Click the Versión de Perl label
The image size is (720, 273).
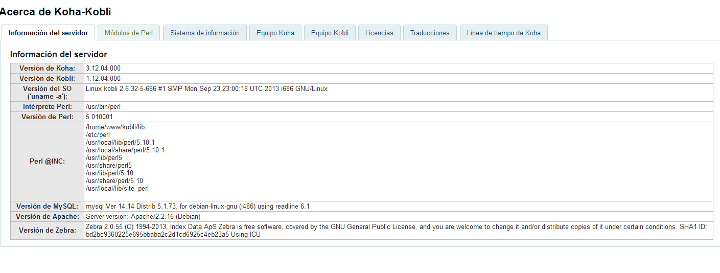pyautogui.click(x=47, y=117)
